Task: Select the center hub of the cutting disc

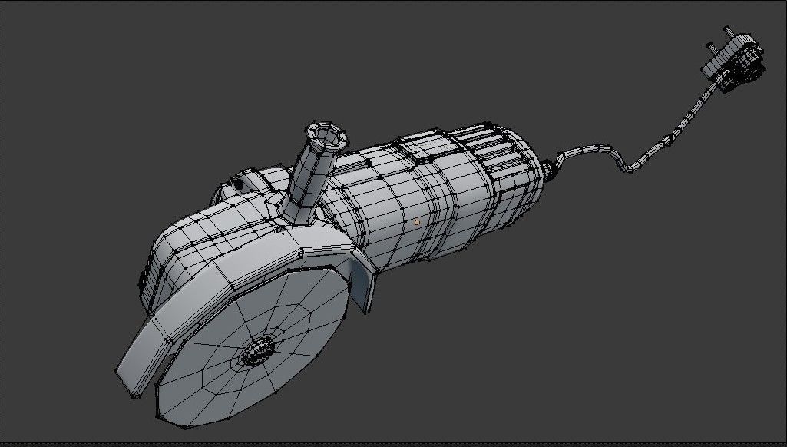Action: 258,350
